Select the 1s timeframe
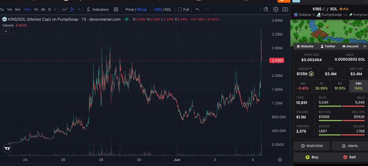This screenshot has height=166, width=368. [2, 9]
